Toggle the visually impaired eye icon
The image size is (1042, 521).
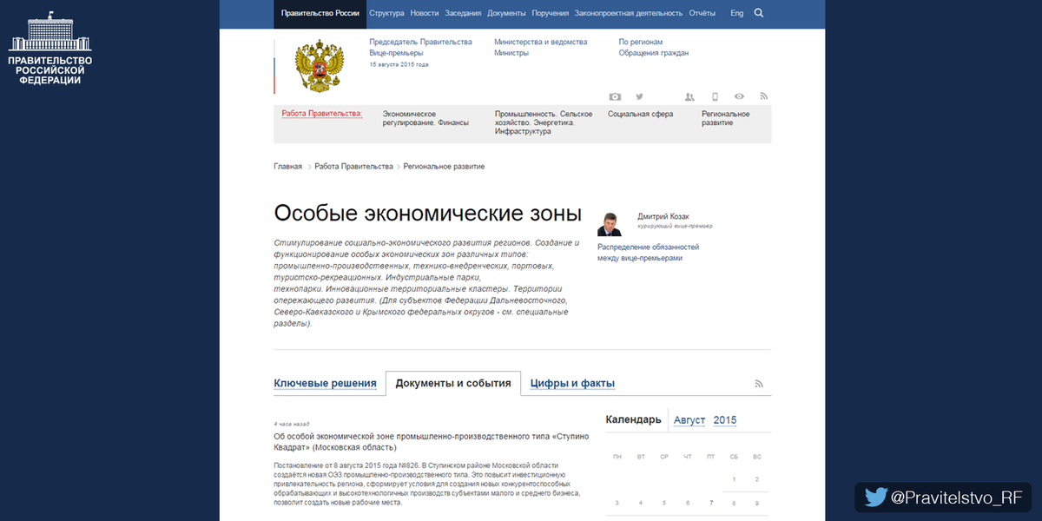coord(739,97)
